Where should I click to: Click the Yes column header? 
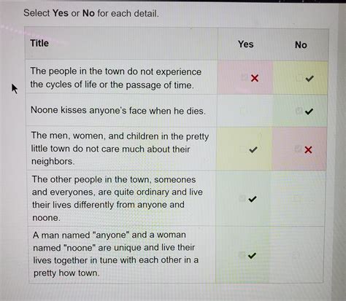246,44
